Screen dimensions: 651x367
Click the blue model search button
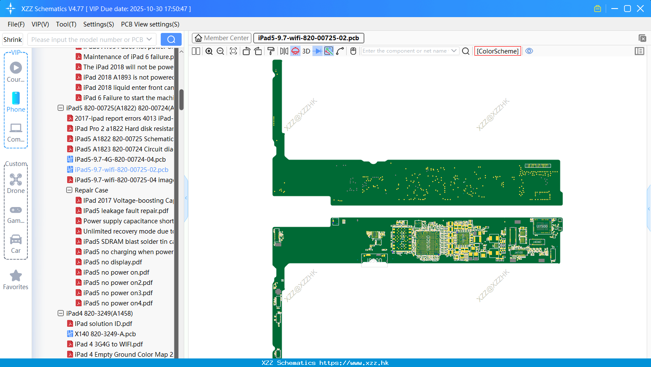point(171,39)
